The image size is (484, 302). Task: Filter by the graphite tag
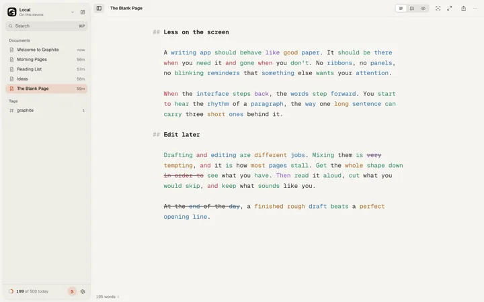point(46,110)
